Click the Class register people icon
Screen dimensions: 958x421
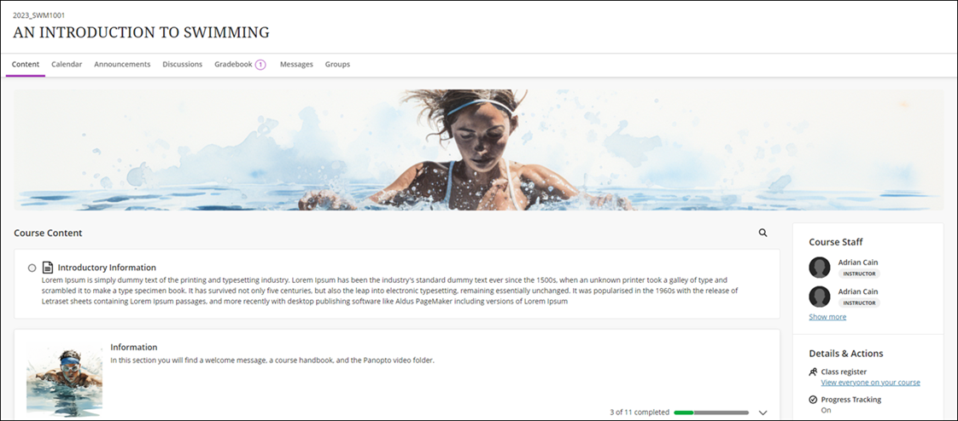coord(813,372)
